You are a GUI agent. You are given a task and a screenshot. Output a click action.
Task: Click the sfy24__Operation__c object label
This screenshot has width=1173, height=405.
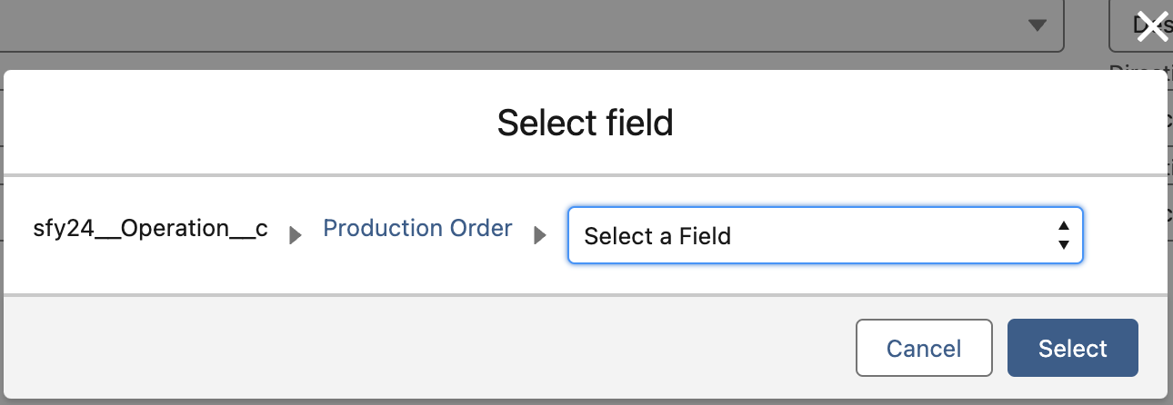tap(149, 229)
